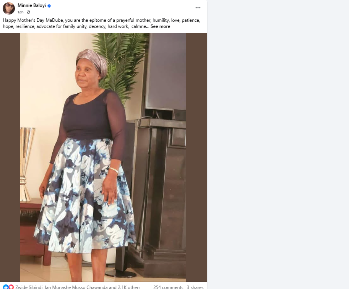Viewport: 349px width, 289px height.
Task: Expand post text with See more
Action: pos(160,26)
